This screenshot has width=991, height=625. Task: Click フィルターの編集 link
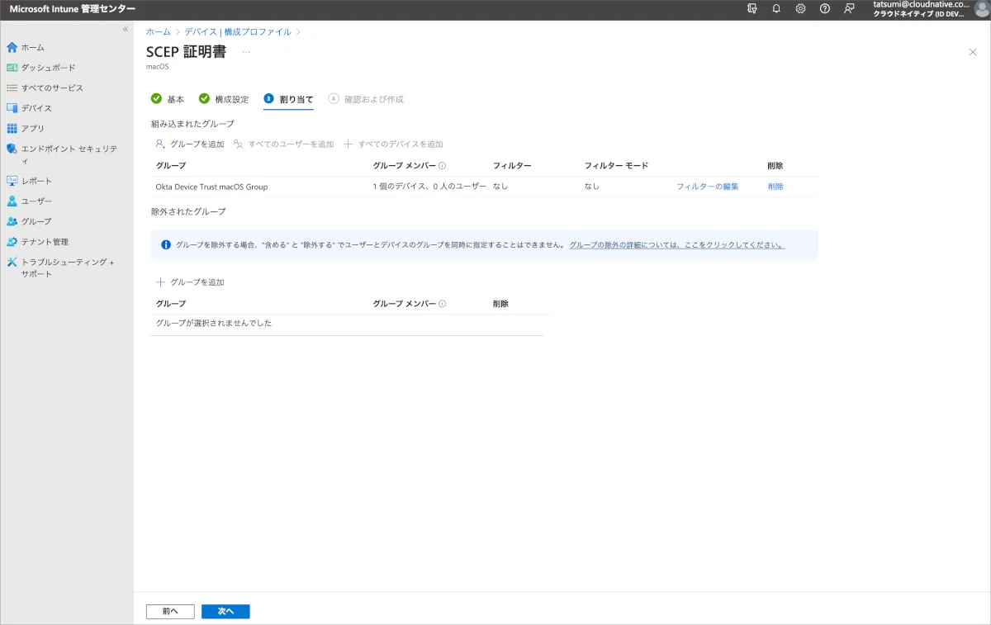[x=707, y=187]
